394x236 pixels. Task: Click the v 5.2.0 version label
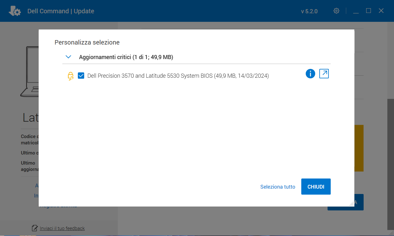point(309,11)
